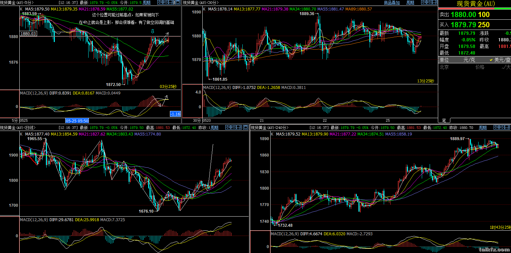The image size is (511, 253).
Task: Click the split-layout icon in the 30分 chart header
Action: (435, 2)
